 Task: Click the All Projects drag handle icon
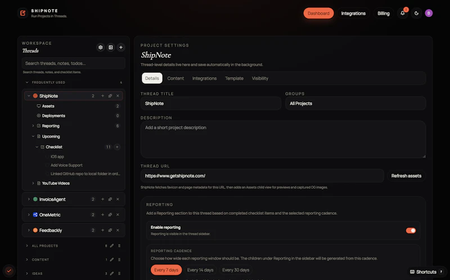click(119, 246)
